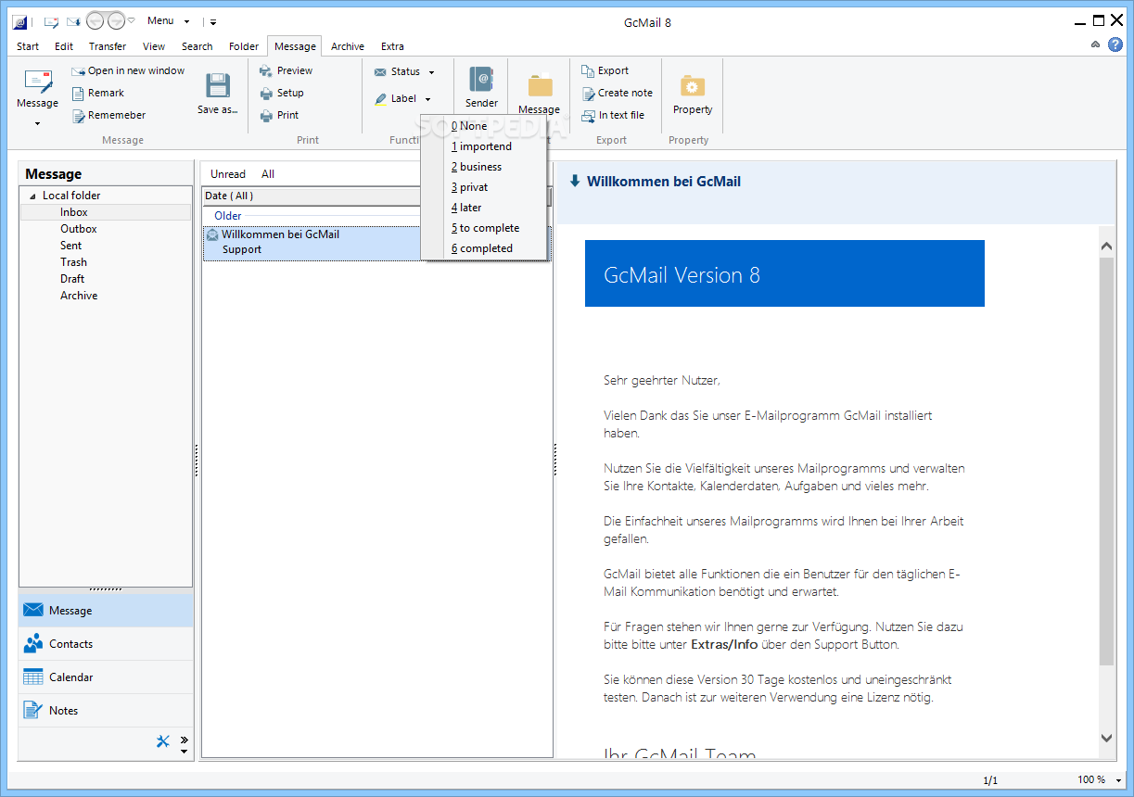Open the Menu dropdown in title bar
The height and width of the screenshot is (797, 1134).
click(168, 20)
